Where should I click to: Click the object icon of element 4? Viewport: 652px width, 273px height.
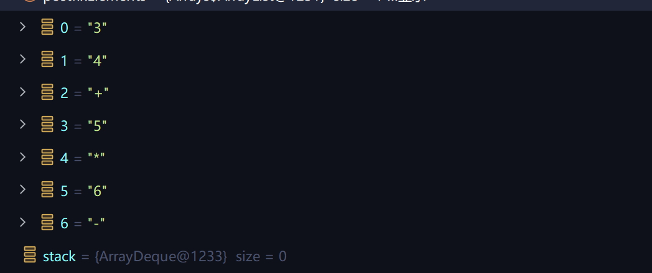click(47, 157)
